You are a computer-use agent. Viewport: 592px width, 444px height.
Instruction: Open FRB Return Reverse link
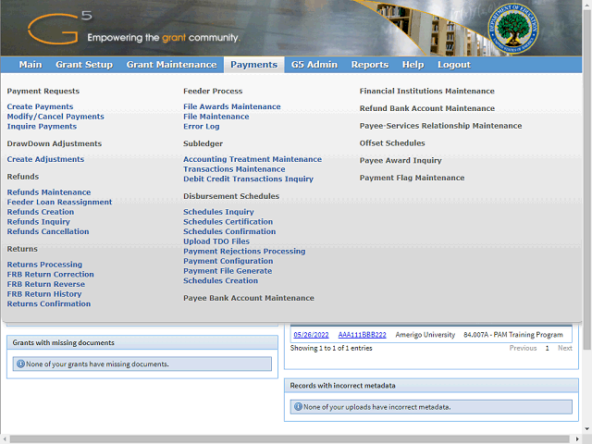45,284
